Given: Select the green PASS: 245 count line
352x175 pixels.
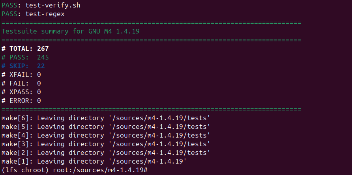Looking at the screenshot, I should (25, 58).
